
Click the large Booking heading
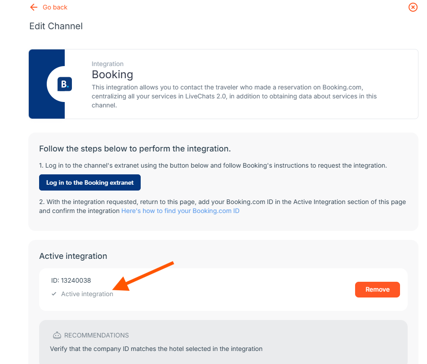112,74
